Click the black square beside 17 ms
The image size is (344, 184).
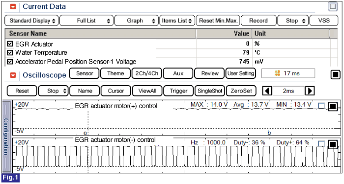(335, 74)
